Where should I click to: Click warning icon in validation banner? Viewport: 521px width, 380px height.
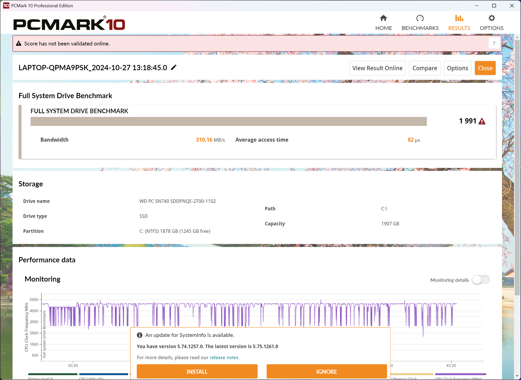[19, 43]
